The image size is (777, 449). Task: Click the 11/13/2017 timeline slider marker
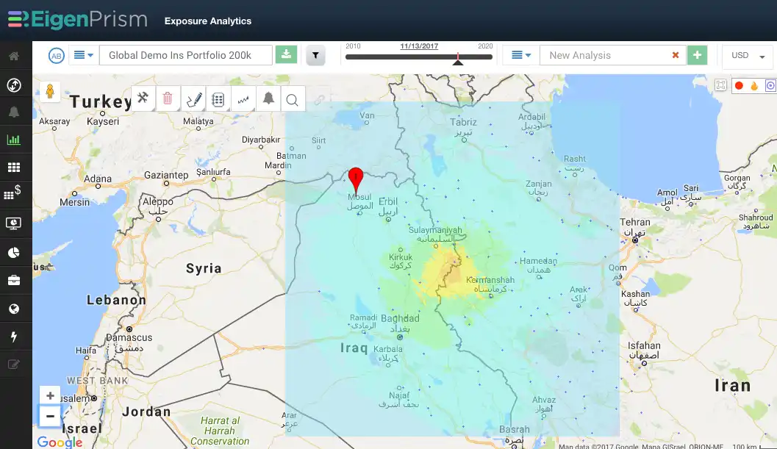(x=458, y=59)
